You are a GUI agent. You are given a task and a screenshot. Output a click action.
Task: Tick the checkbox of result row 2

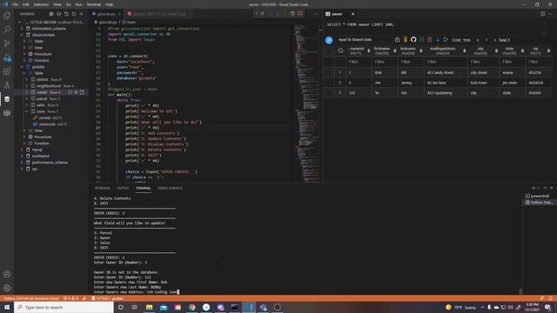tap(329, 83)
